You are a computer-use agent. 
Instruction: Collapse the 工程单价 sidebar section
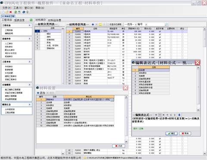click(29, 62)
